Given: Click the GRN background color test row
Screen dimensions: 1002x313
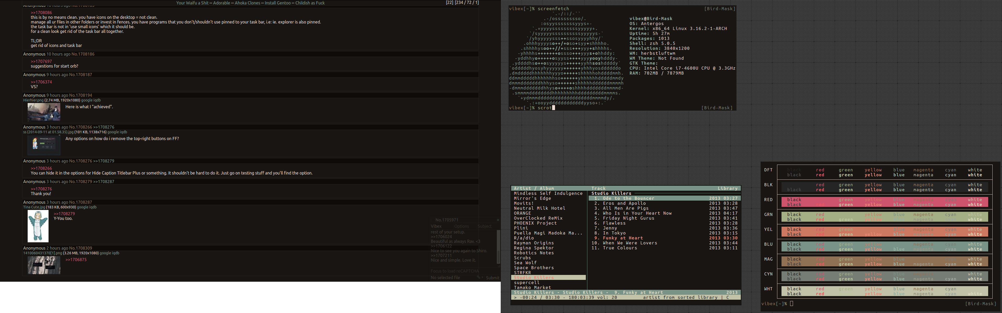Looking at the screenshot, I should click(885, 217).
